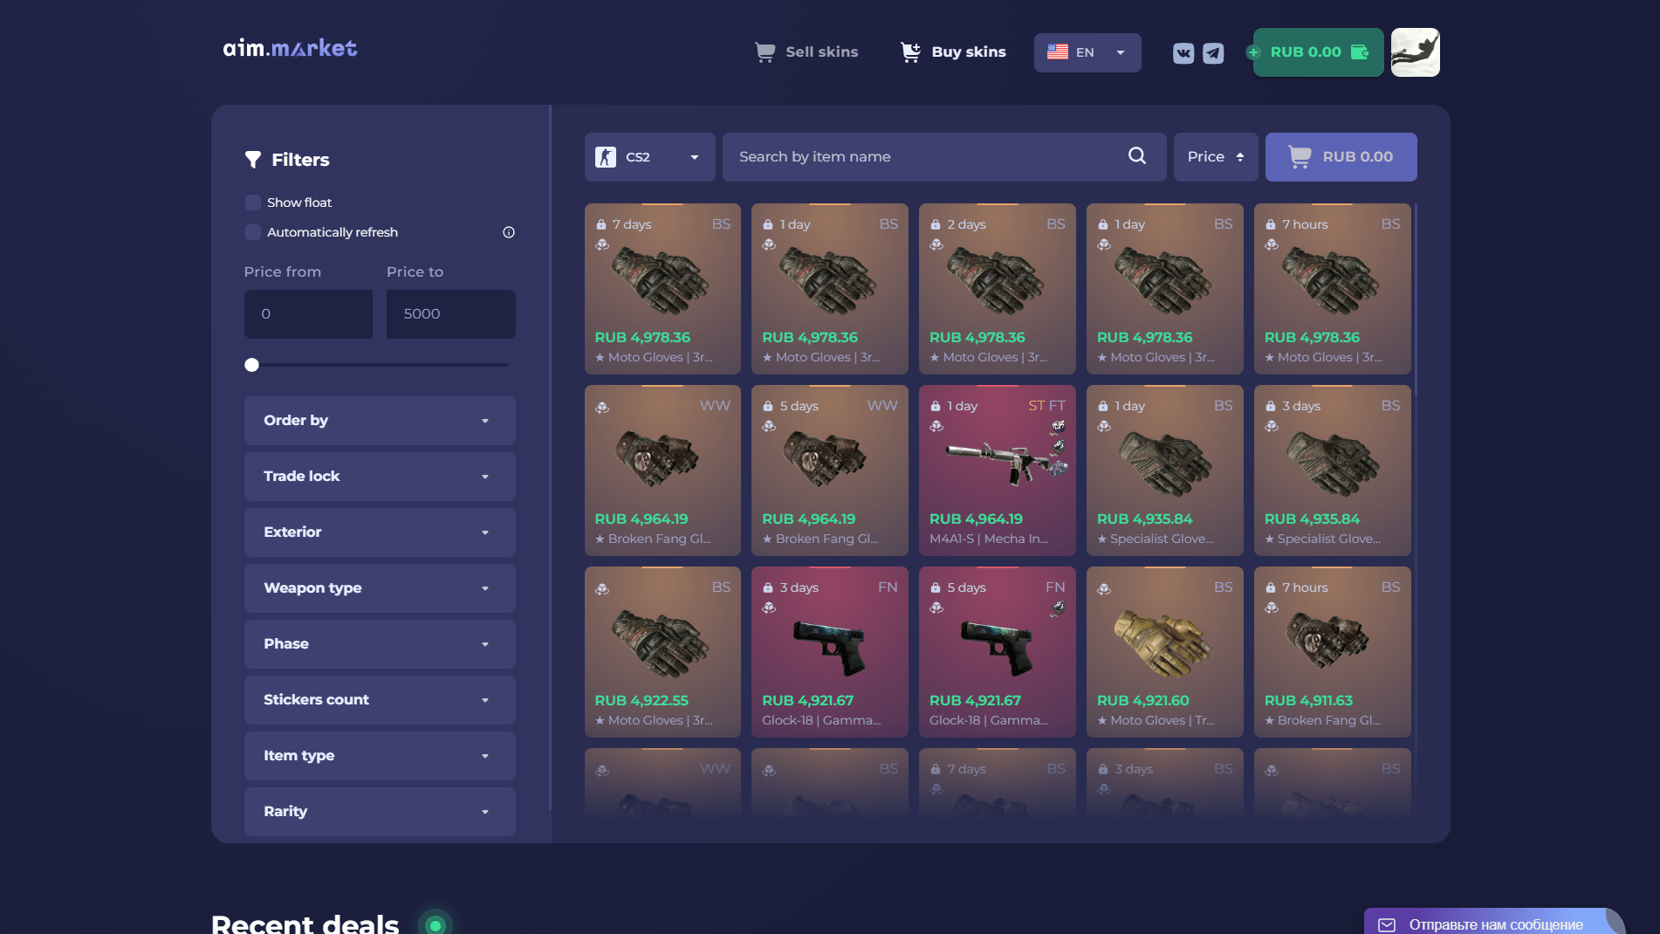Click the RUB 0.00 balance button
The image size is (1660, 934).
1318,52
